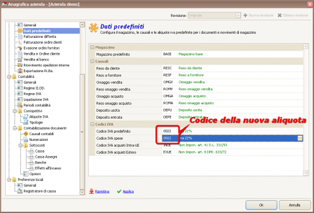Click the Liquidazione IVA icon
Image resolution: width=314 pixels, height=213 pixels.
(20, 100)
